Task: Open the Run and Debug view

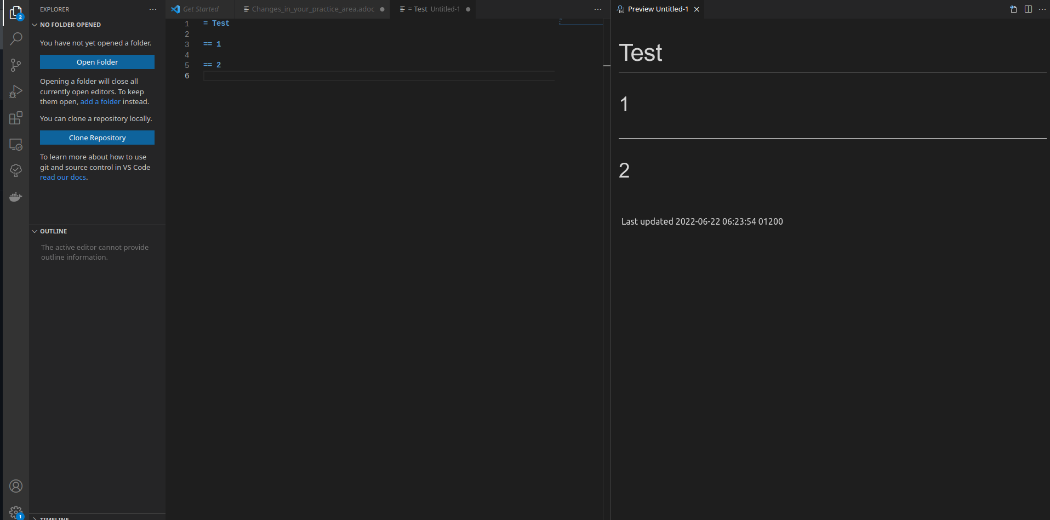Action: click(16, 92)
